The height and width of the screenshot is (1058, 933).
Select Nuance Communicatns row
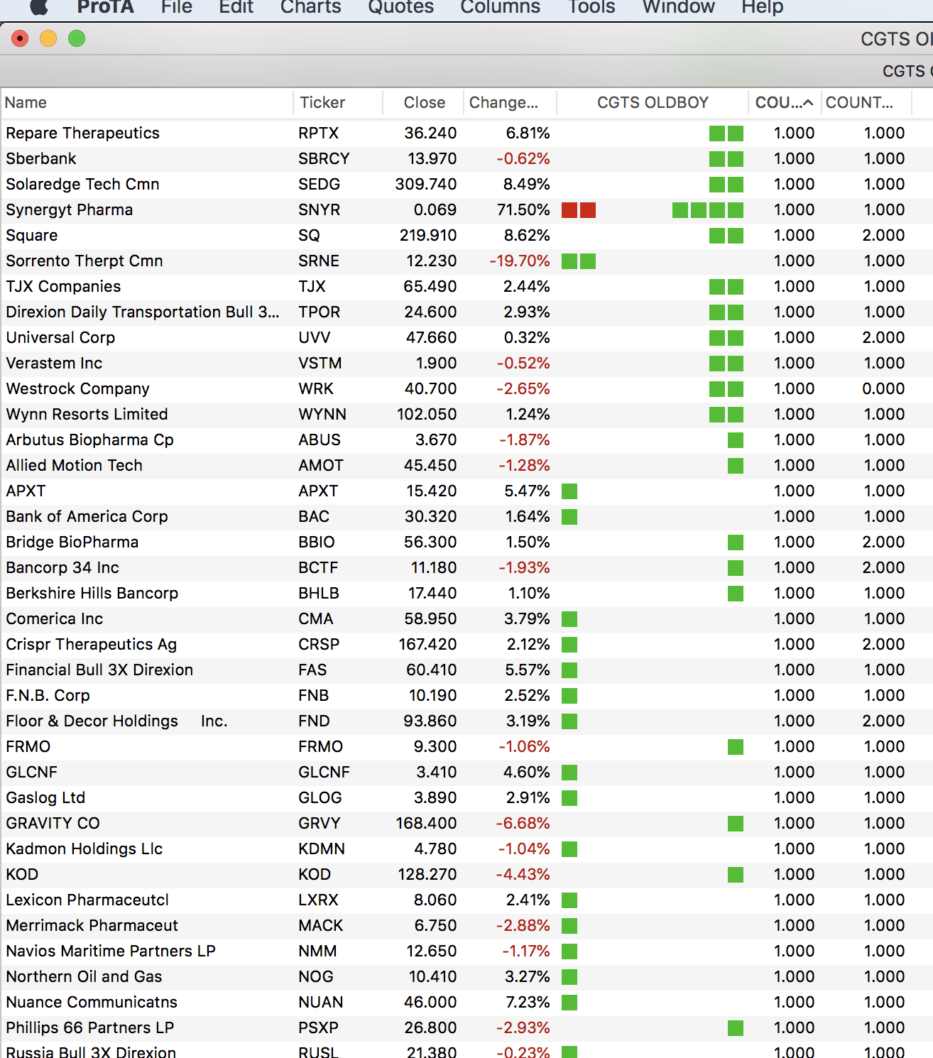[466, 1003]
